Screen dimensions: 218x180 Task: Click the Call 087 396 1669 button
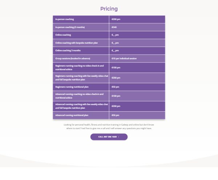pyautogui.click(x=109, y=137)
